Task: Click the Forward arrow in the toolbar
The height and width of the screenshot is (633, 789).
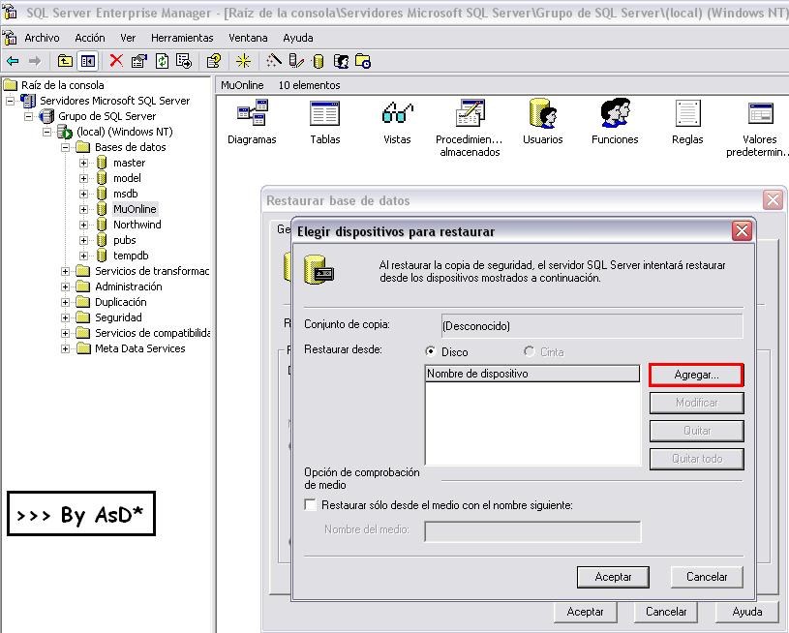Action: [x=35, y=61]
